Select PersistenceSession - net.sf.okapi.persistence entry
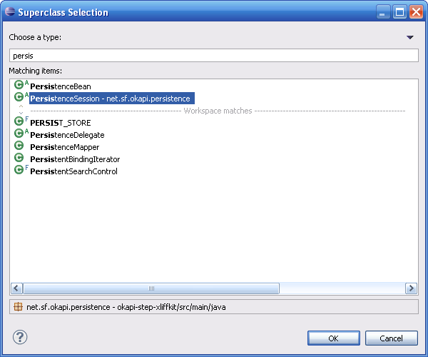The width and height of the screenshot is (428, 357). pyautogui.click(x=112, y=99)
